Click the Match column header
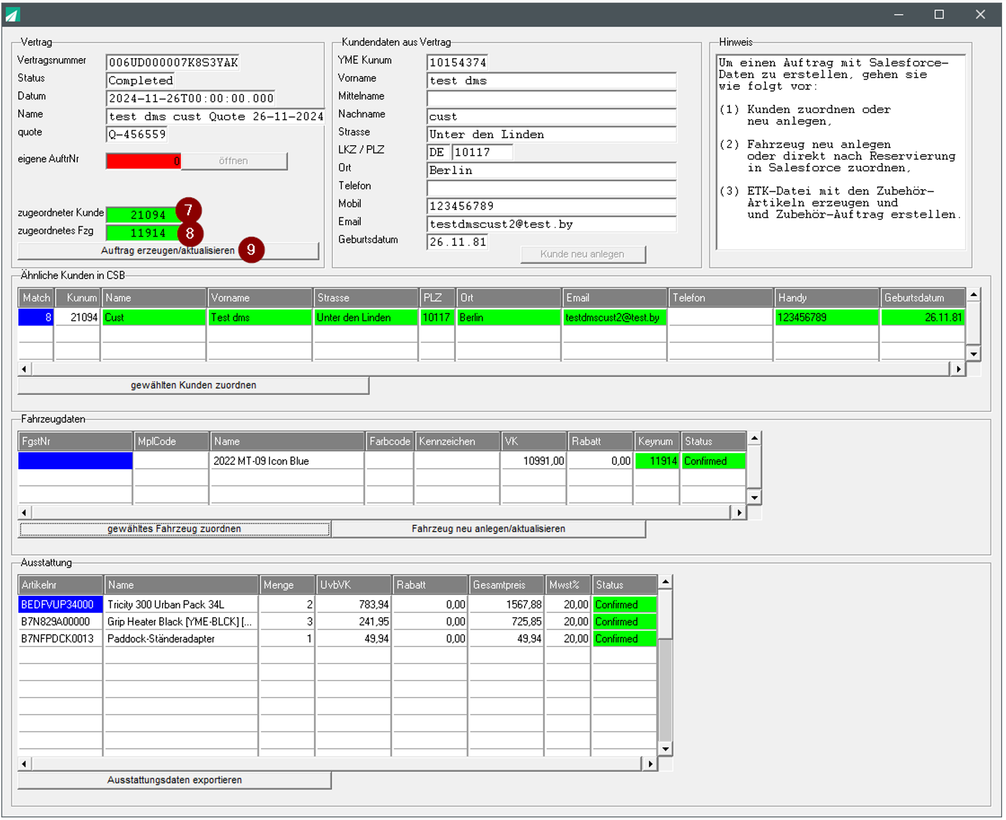 click(36, 298)
